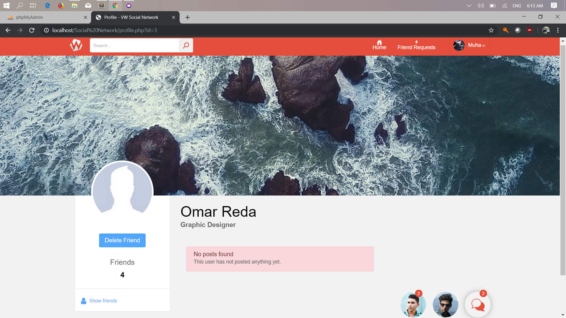The image size is (566, 318).
Task: Open File Explorer from taskbar
Action: tap(75, 6)
